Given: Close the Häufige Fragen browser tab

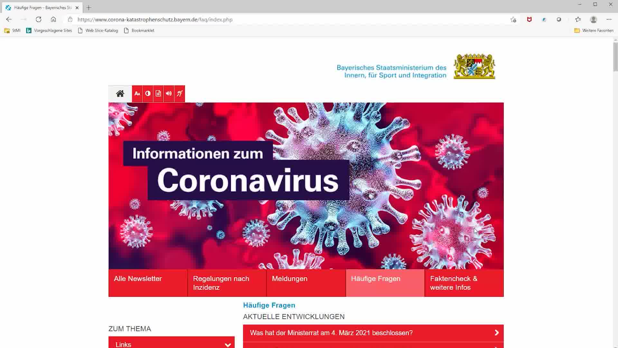Looking at the screenshot, I should pos(77,7).
